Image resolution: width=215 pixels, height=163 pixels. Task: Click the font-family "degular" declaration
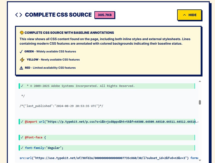coord(44,148)
